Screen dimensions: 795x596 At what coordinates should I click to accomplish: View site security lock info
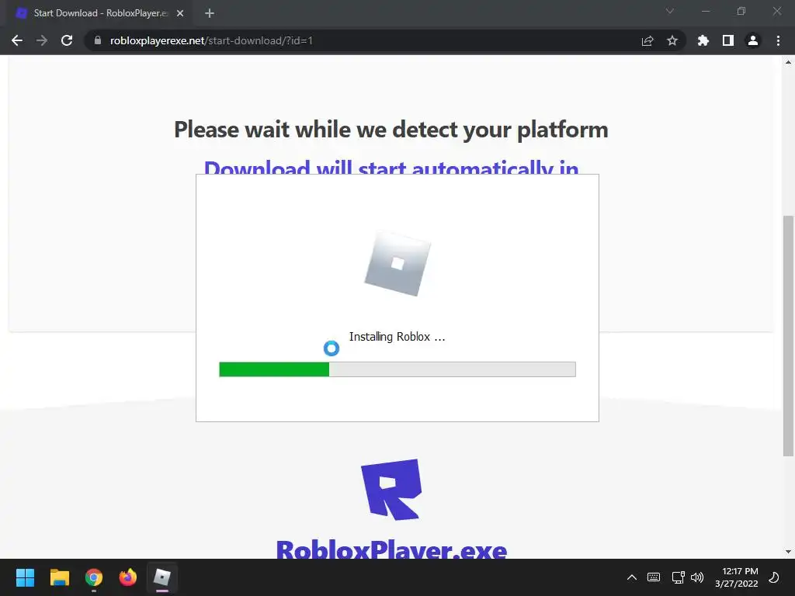coord(98,40)
